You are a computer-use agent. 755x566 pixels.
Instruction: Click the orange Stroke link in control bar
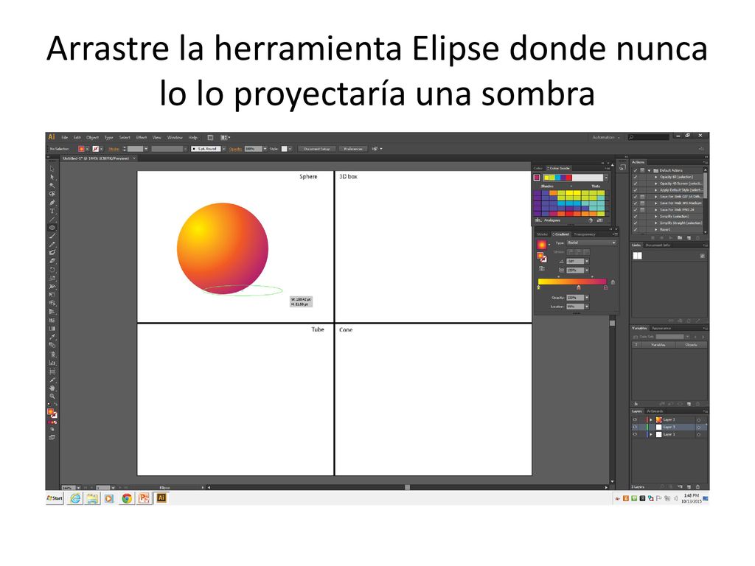[x=114, y=149]
